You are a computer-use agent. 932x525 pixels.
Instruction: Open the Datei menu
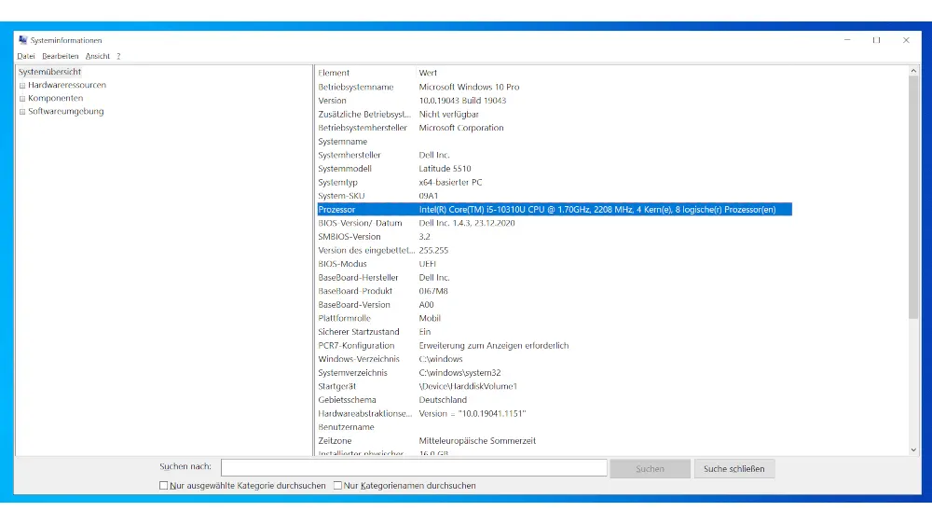25,56
